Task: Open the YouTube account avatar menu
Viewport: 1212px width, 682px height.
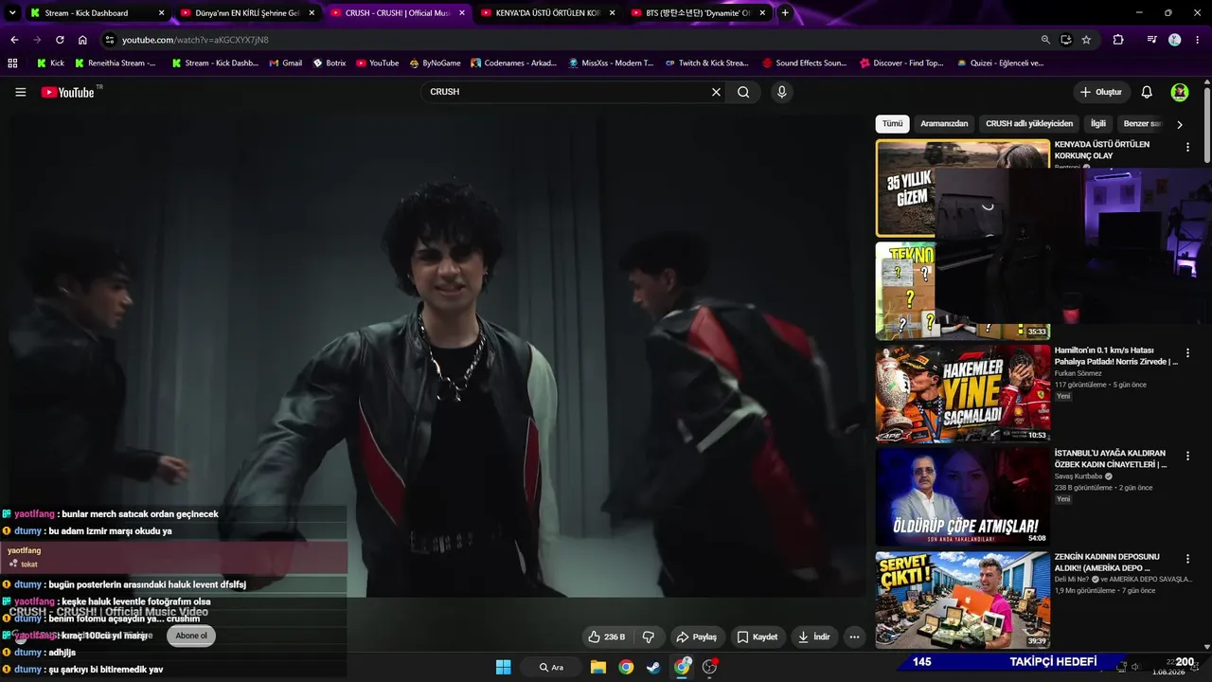Action: click(1180, 92)
